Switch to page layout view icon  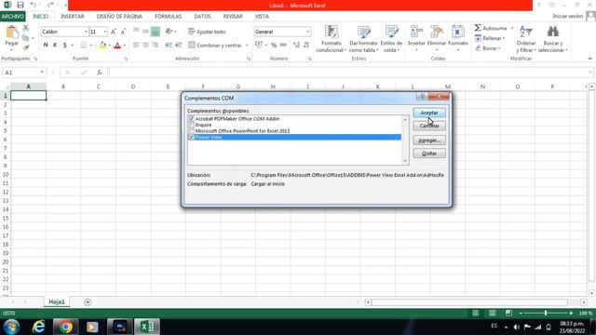click(493, 314)
